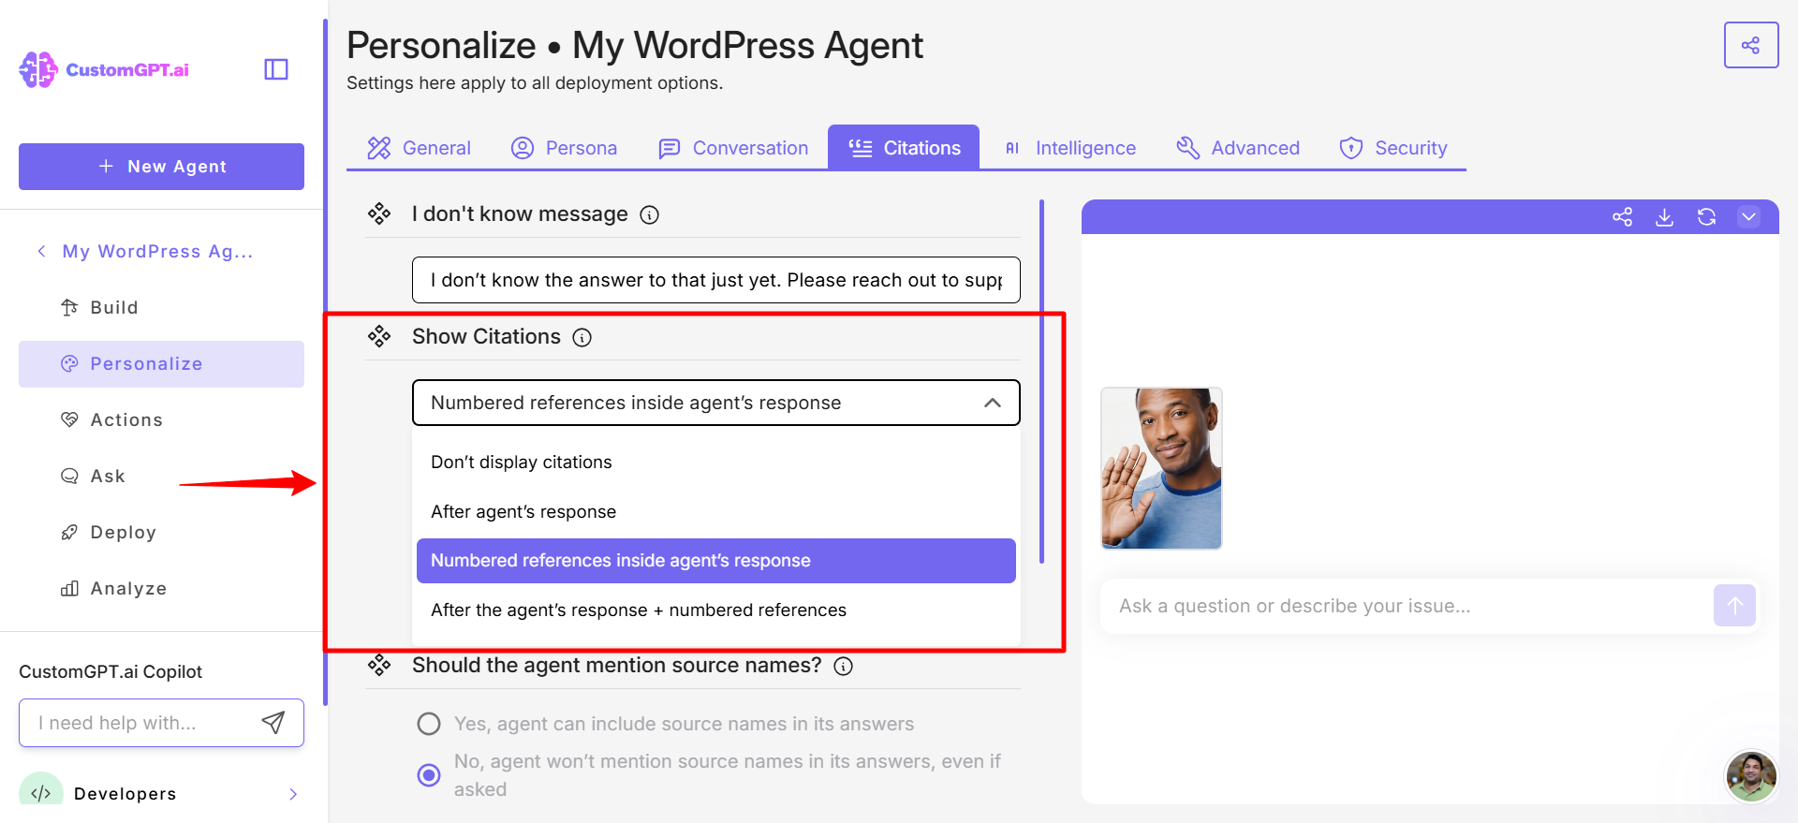
Task: Select the Citations tab
Action: click(904, 148)
